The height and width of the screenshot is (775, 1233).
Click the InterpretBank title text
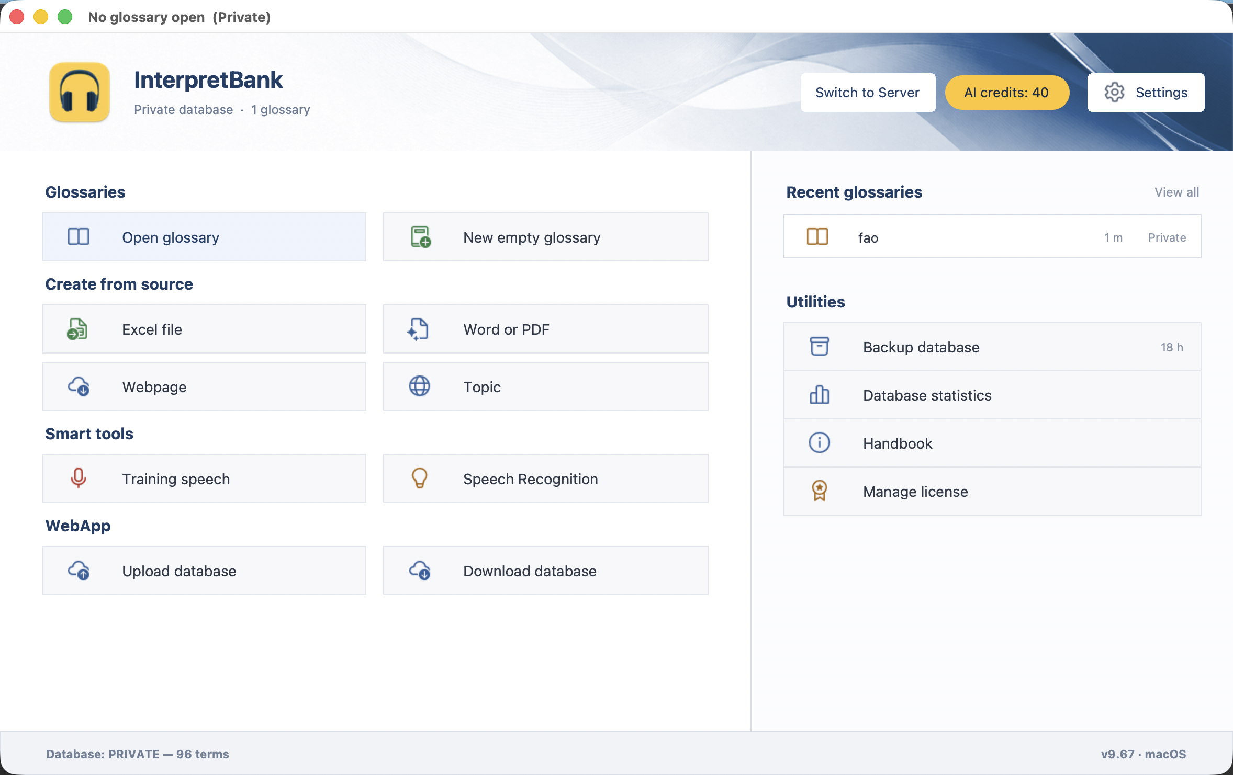coord(208,80)
